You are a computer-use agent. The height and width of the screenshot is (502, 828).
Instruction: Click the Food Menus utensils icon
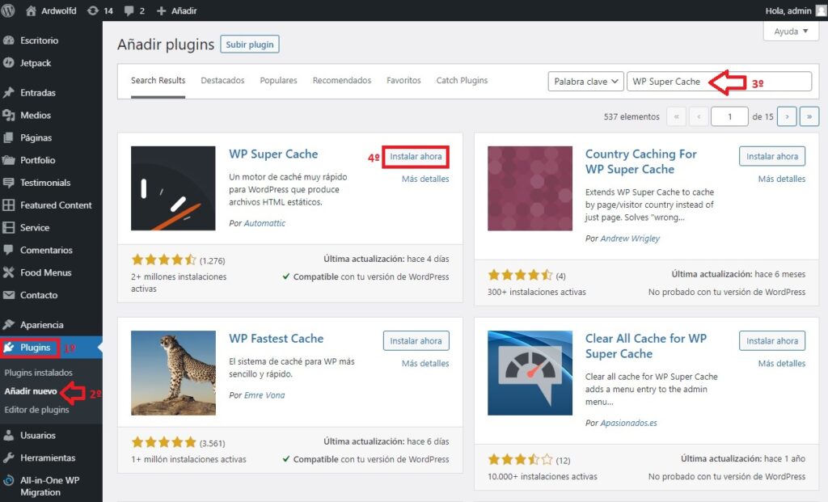click(8, 273)
